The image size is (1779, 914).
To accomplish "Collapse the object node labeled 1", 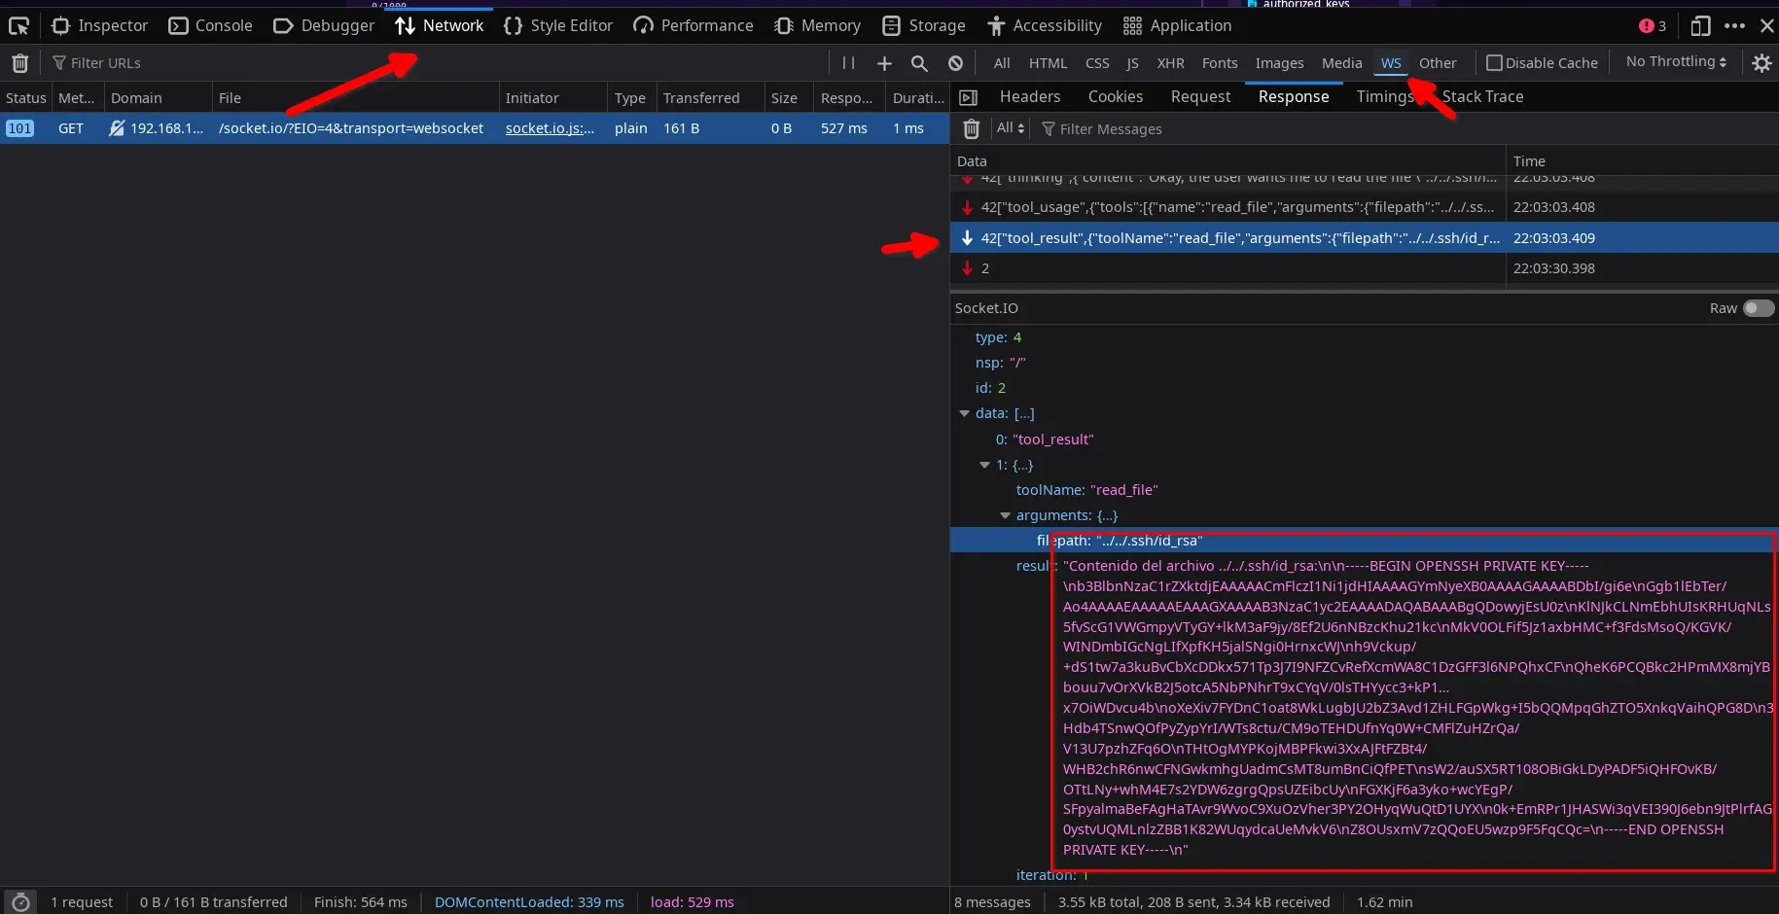I will [984, 465].
